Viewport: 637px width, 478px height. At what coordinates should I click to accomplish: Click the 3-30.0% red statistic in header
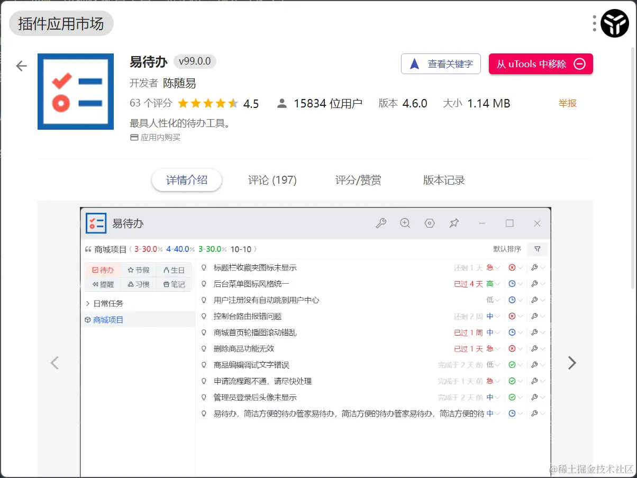coord(148,249)
